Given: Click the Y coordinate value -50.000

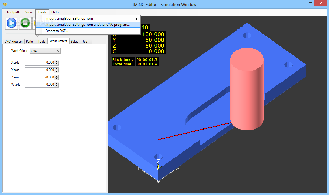Looking at the screenshot, I should click(153, 40).
